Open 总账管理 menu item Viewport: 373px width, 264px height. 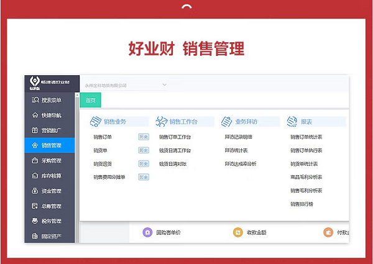(x=50, y=206)
